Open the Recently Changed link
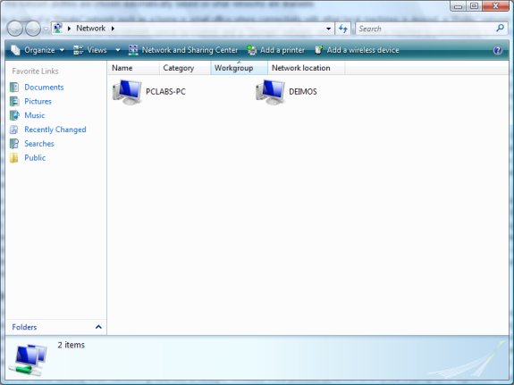 [x=55, y=130]
